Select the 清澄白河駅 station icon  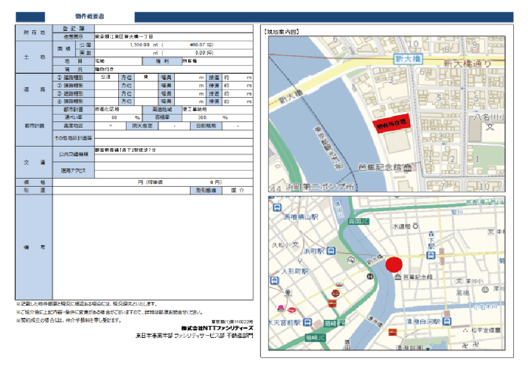446,322
